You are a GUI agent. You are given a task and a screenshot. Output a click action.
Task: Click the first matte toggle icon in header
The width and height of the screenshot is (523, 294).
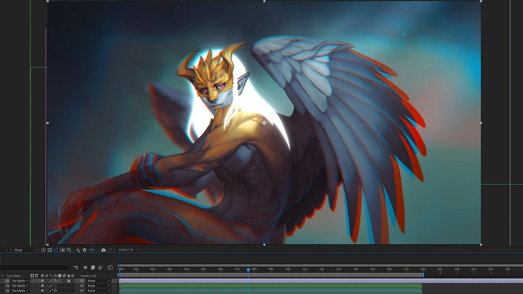[x=32, y=276]
